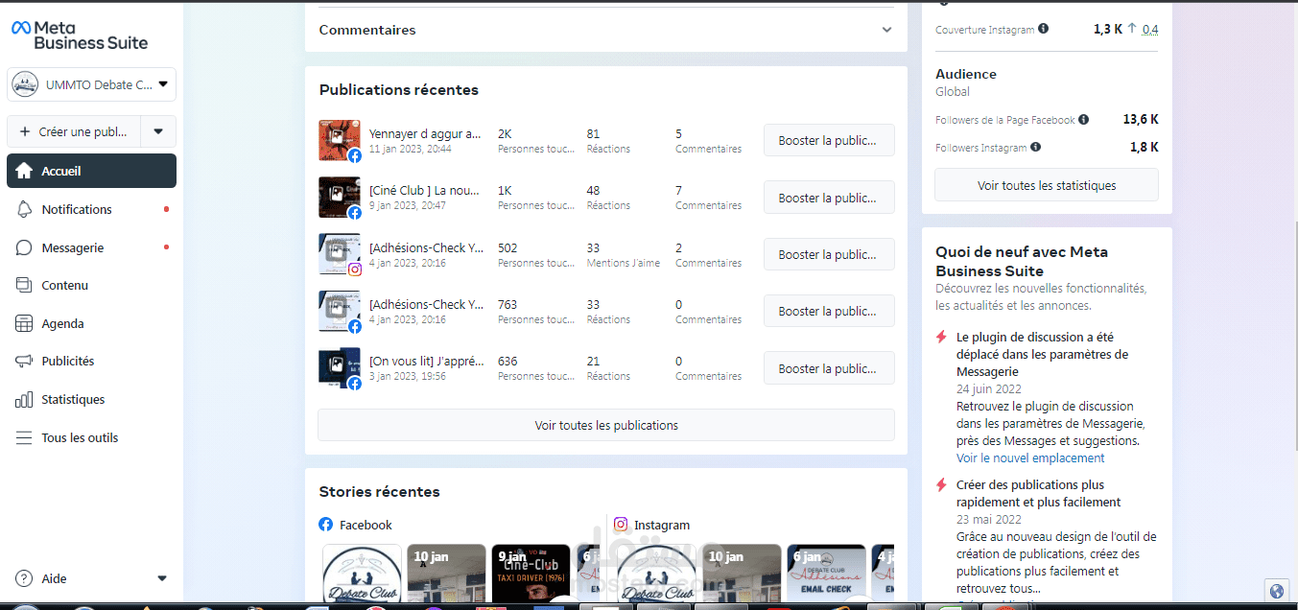This screenshot has height=610, width=1298.
Task: Open the Facebook 9 jan Ciné-Club story
Action: click(531, 573)
